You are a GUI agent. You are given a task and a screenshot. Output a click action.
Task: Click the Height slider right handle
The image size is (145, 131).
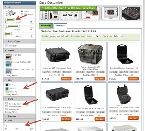(x=11, y=33)
